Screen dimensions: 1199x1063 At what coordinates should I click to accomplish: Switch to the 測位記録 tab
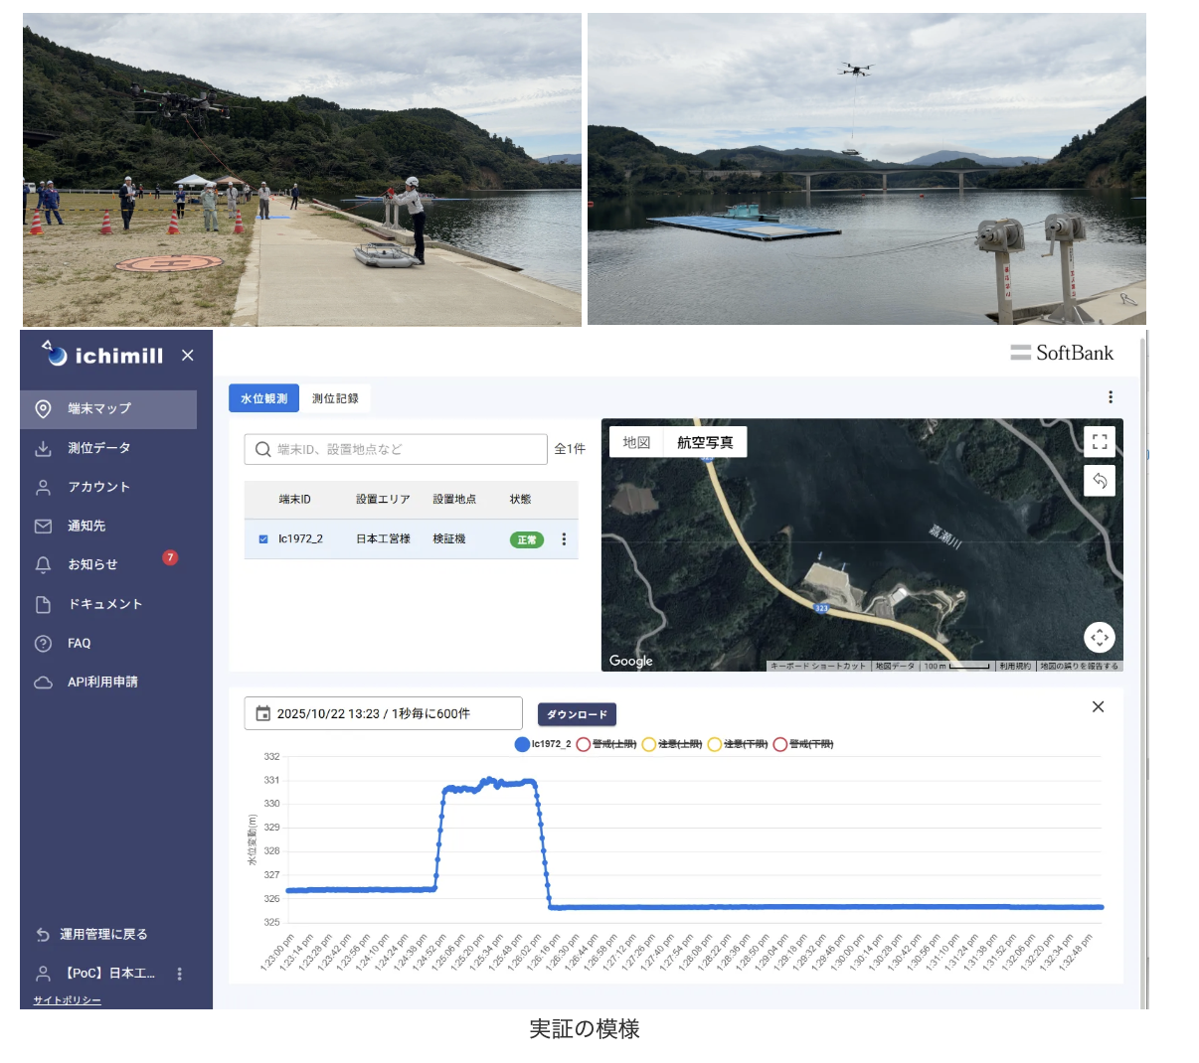click(335, 398)
